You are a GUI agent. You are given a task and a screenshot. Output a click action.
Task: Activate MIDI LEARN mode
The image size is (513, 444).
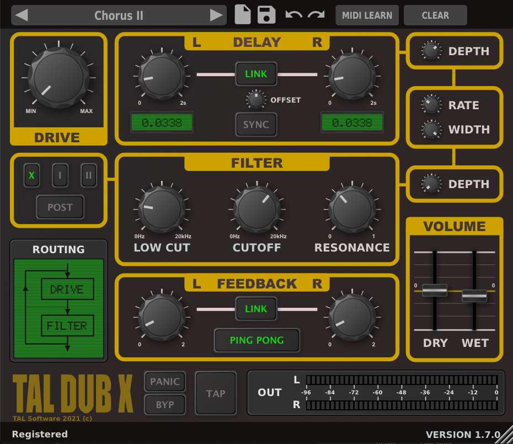coord(367,15)
